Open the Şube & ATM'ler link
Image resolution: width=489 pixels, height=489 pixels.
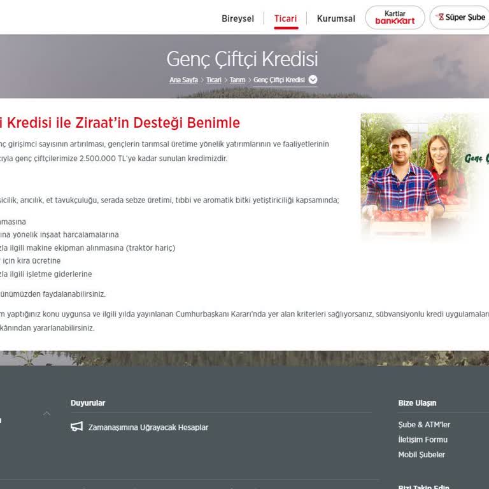pos(424,425)
